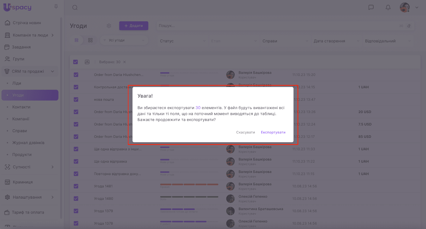Click the Стрічка новин house icon
Image resolution: width=426 pixels, height=229 pixels.
click(7, 23)
